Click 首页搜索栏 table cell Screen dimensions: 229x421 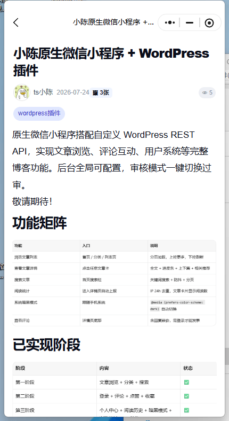click(x=92, y=280)
